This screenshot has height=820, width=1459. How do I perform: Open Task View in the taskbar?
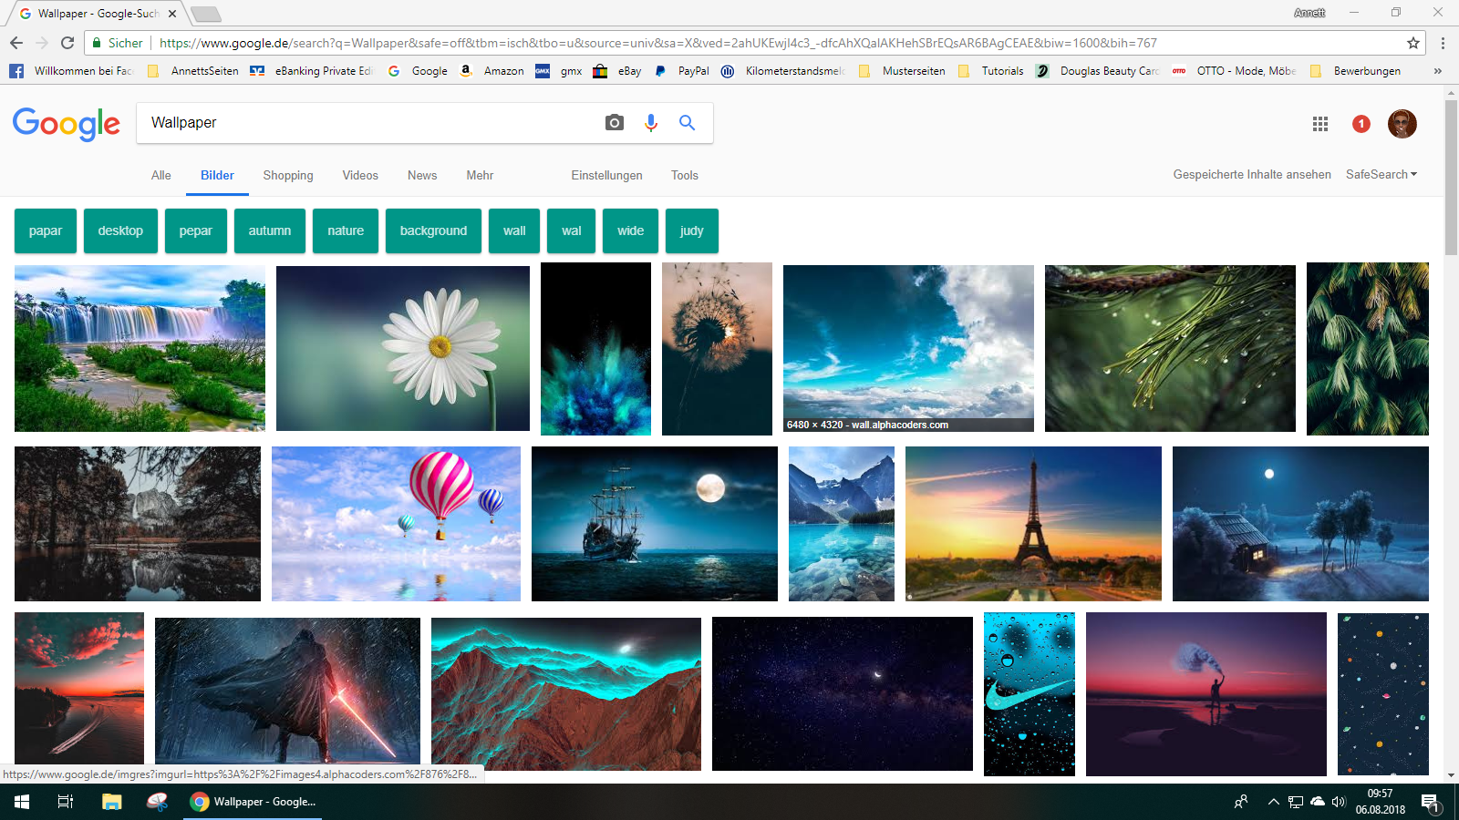[66, 802]
